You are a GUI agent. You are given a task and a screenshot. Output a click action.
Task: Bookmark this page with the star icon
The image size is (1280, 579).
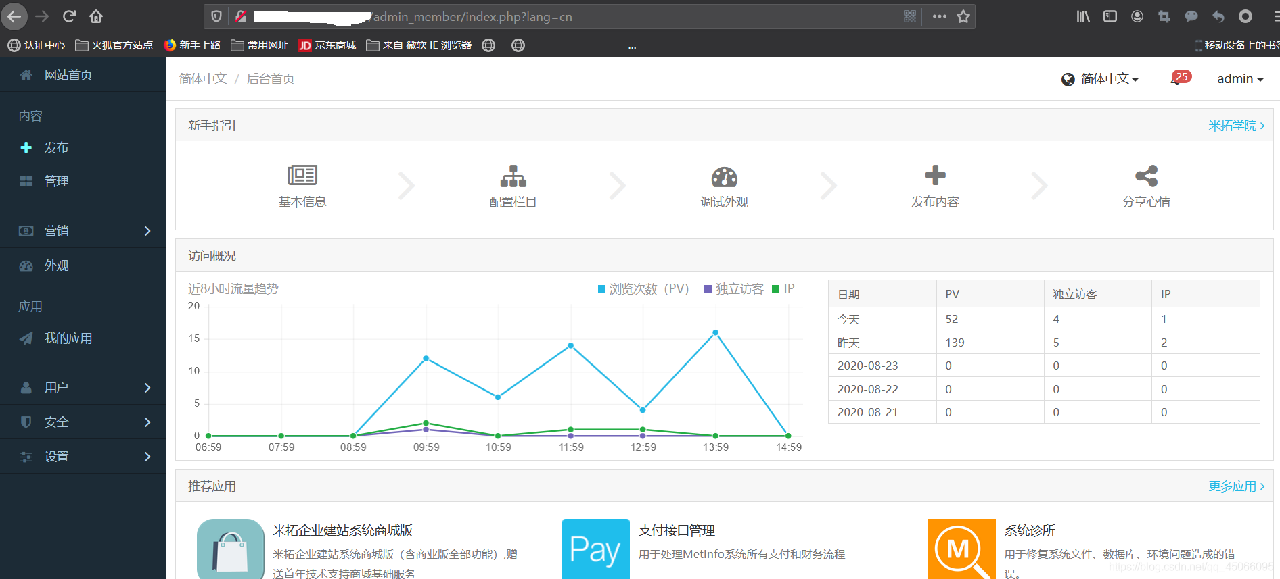click(x=963, y=16)
